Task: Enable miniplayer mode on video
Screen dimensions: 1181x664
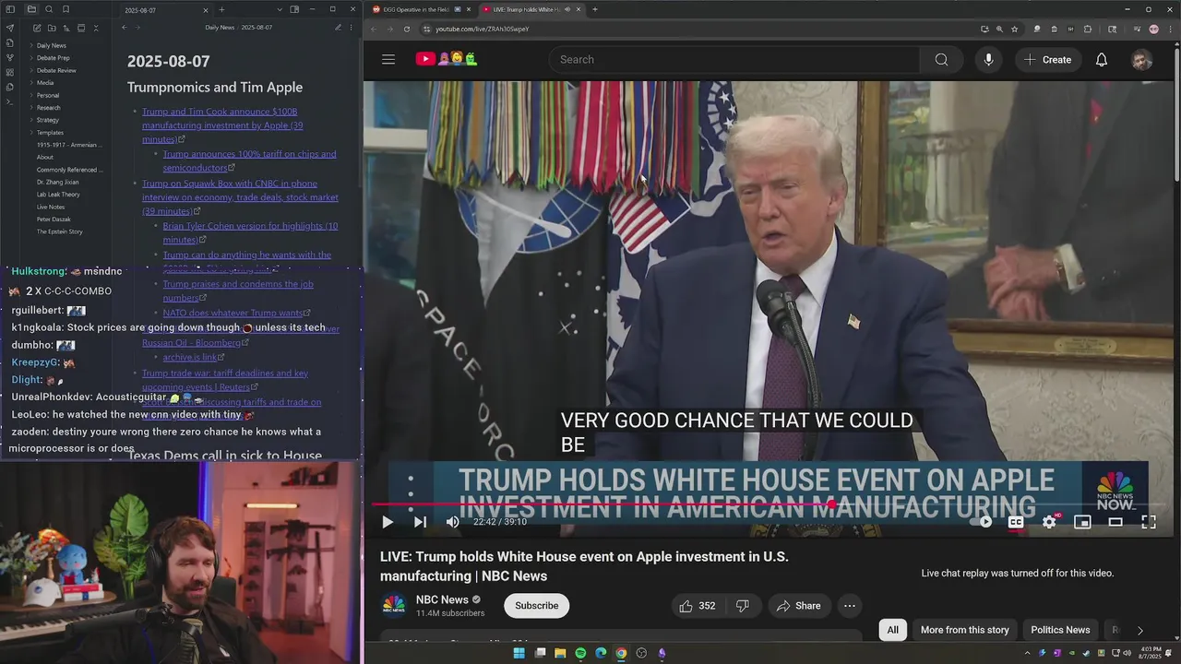Action: click(1082, 522)
